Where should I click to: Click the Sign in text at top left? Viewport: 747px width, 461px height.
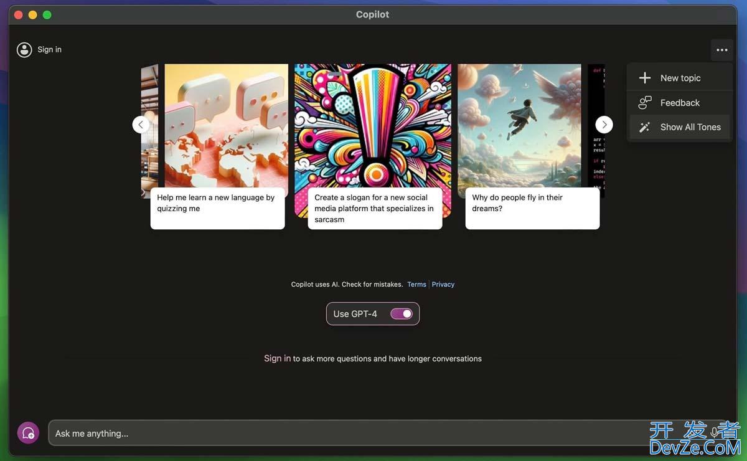[x=49, y=50]
